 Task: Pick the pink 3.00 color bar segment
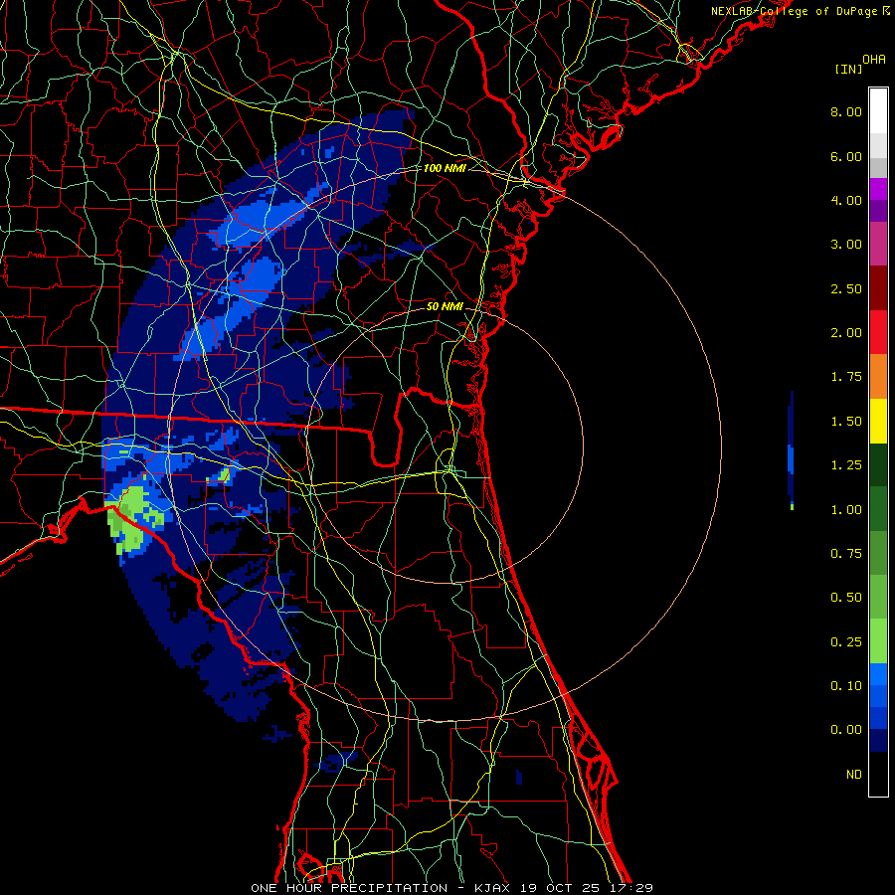[x=878, y=244]
